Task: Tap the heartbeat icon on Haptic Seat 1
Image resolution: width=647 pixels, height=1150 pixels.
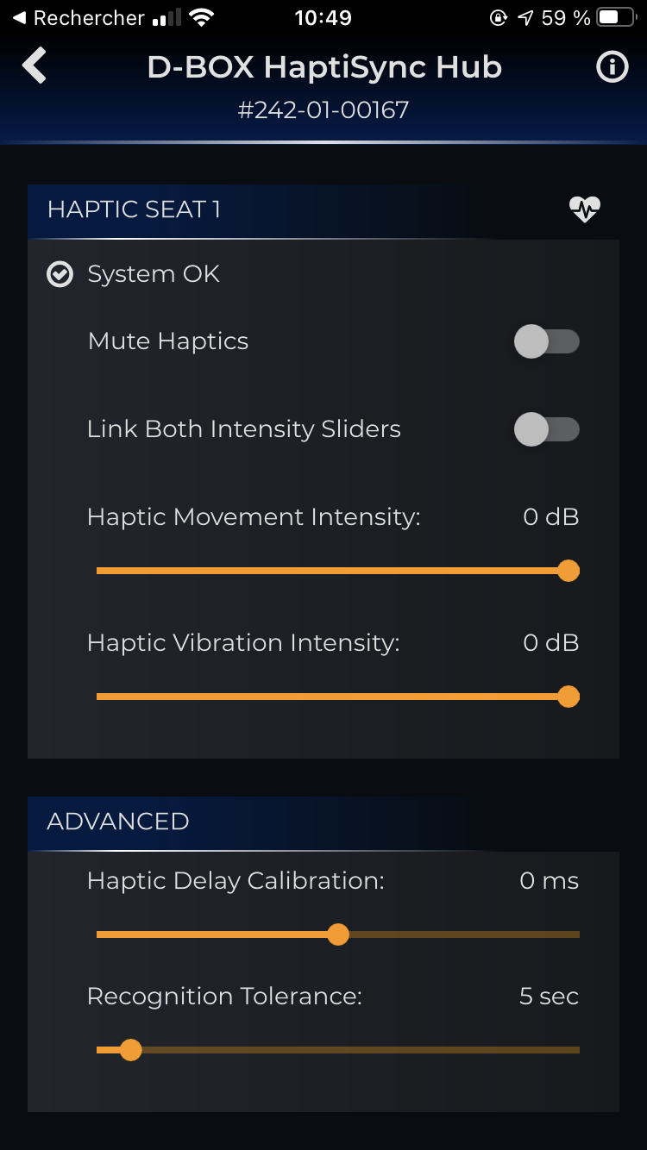Action: click(584, 209)
